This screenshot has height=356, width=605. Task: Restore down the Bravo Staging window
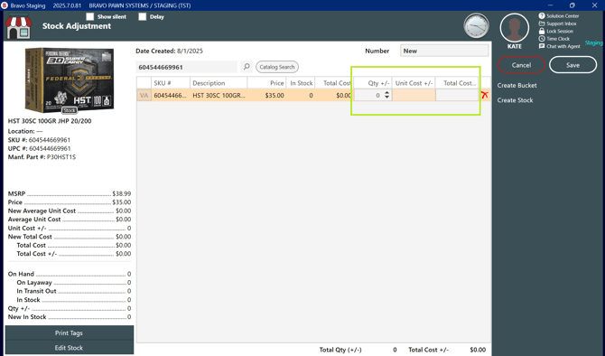(x=572, y=5)
